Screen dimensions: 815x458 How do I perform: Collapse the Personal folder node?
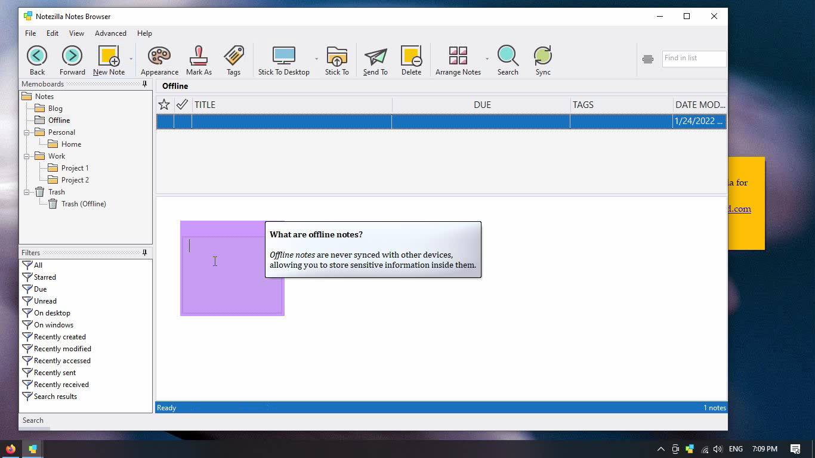pos(27,132)
